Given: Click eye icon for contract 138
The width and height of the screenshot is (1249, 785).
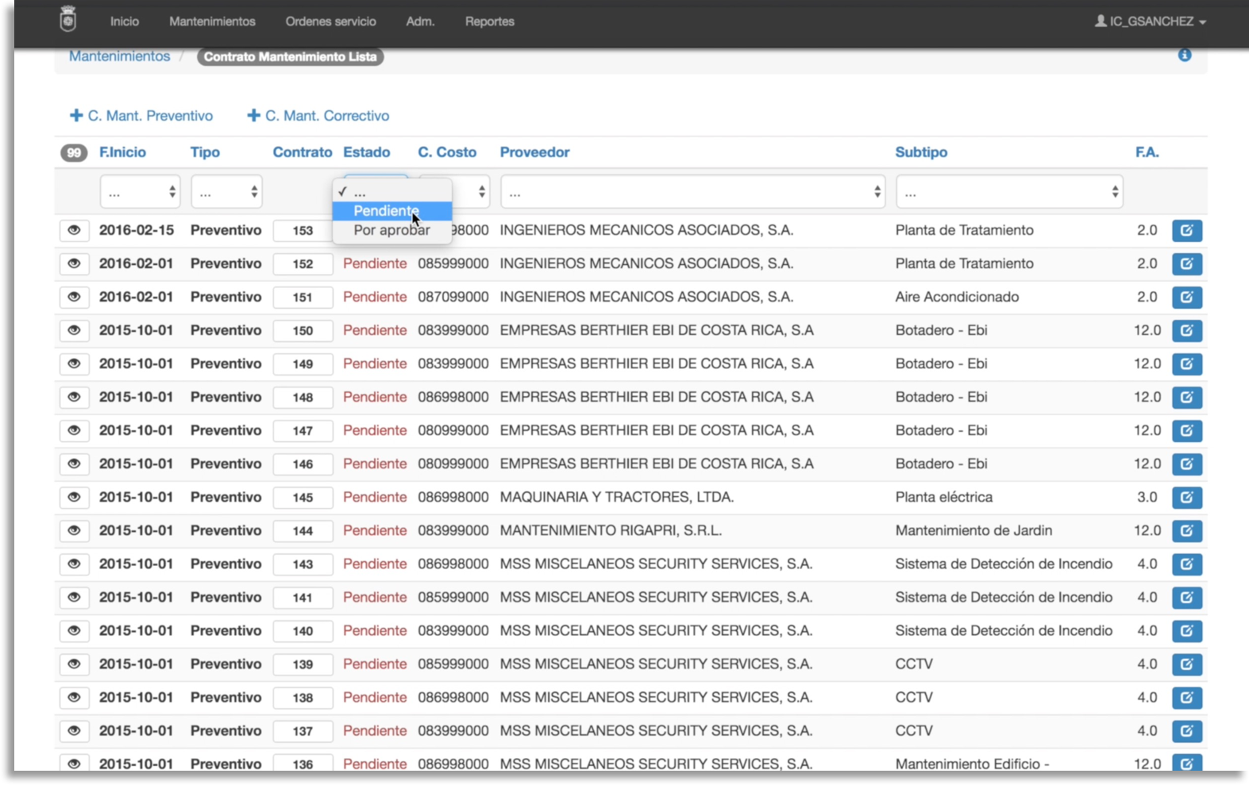Looking at the screenshot, I should 74,697.
